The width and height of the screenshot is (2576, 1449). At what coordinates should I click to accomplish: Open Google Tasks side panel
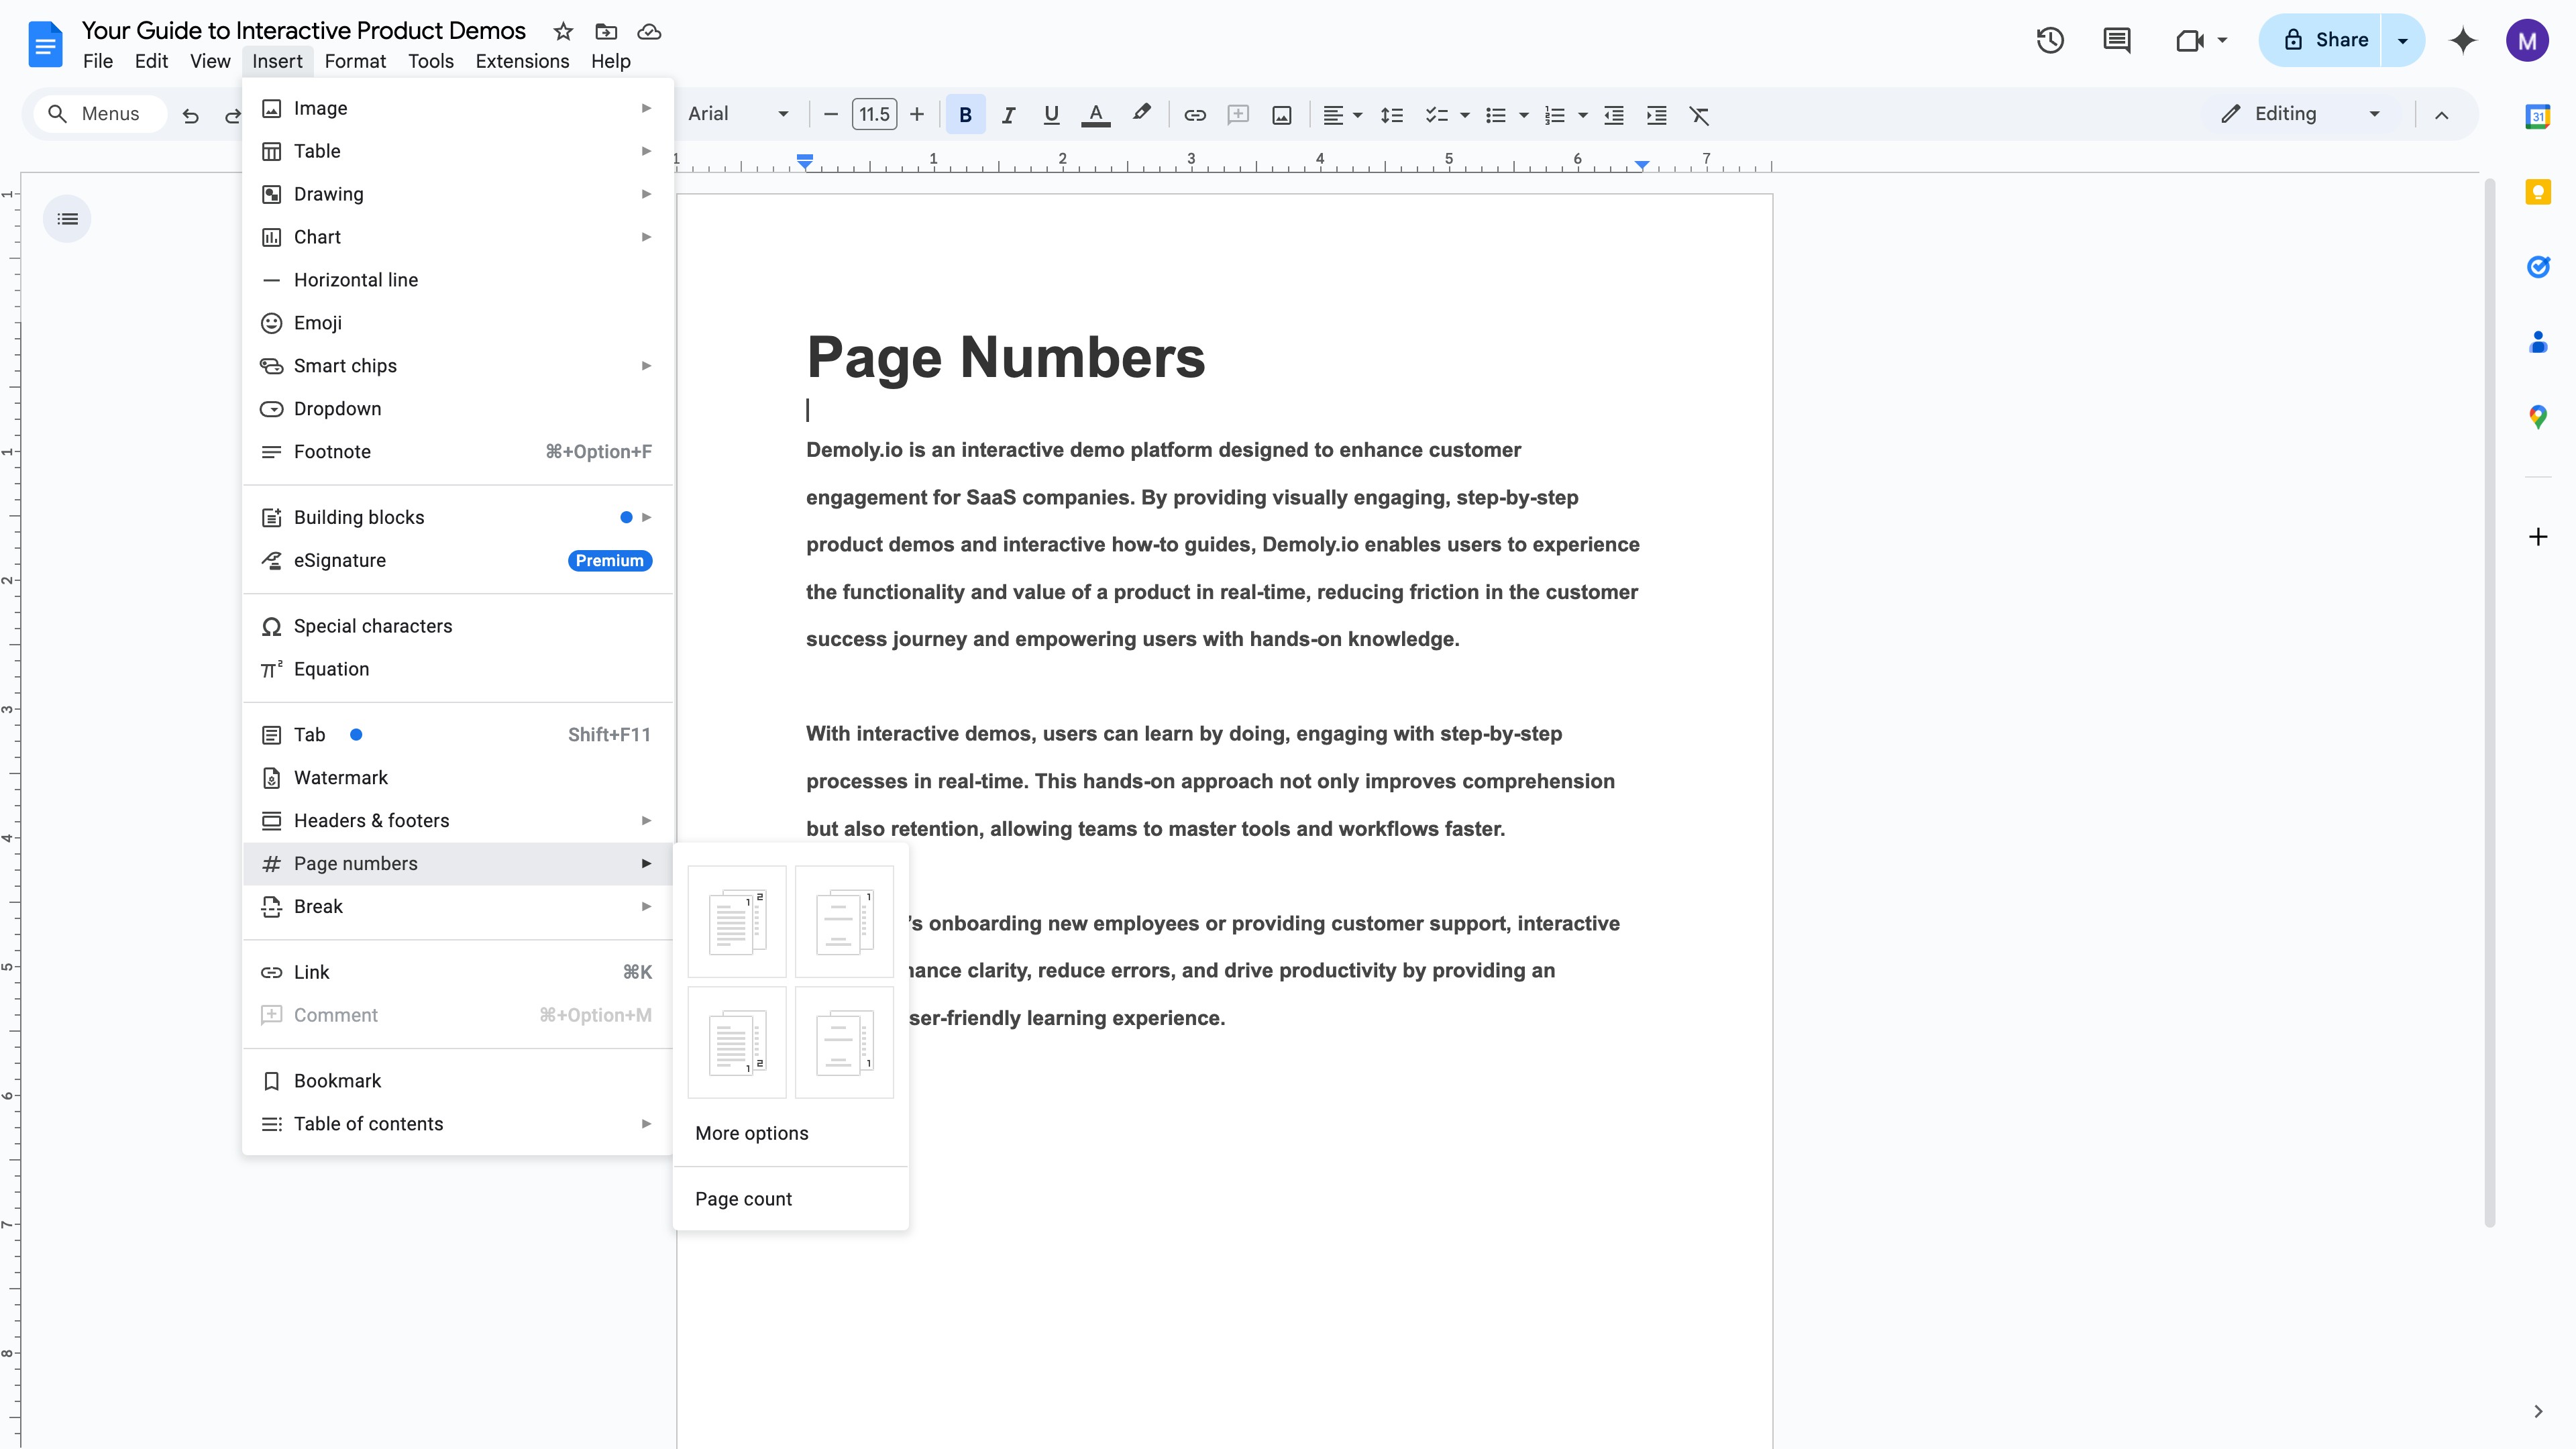coord(2537,266)
